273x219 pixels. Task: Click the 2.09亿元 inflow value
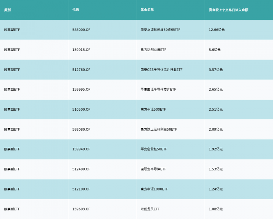click(216, 129)
